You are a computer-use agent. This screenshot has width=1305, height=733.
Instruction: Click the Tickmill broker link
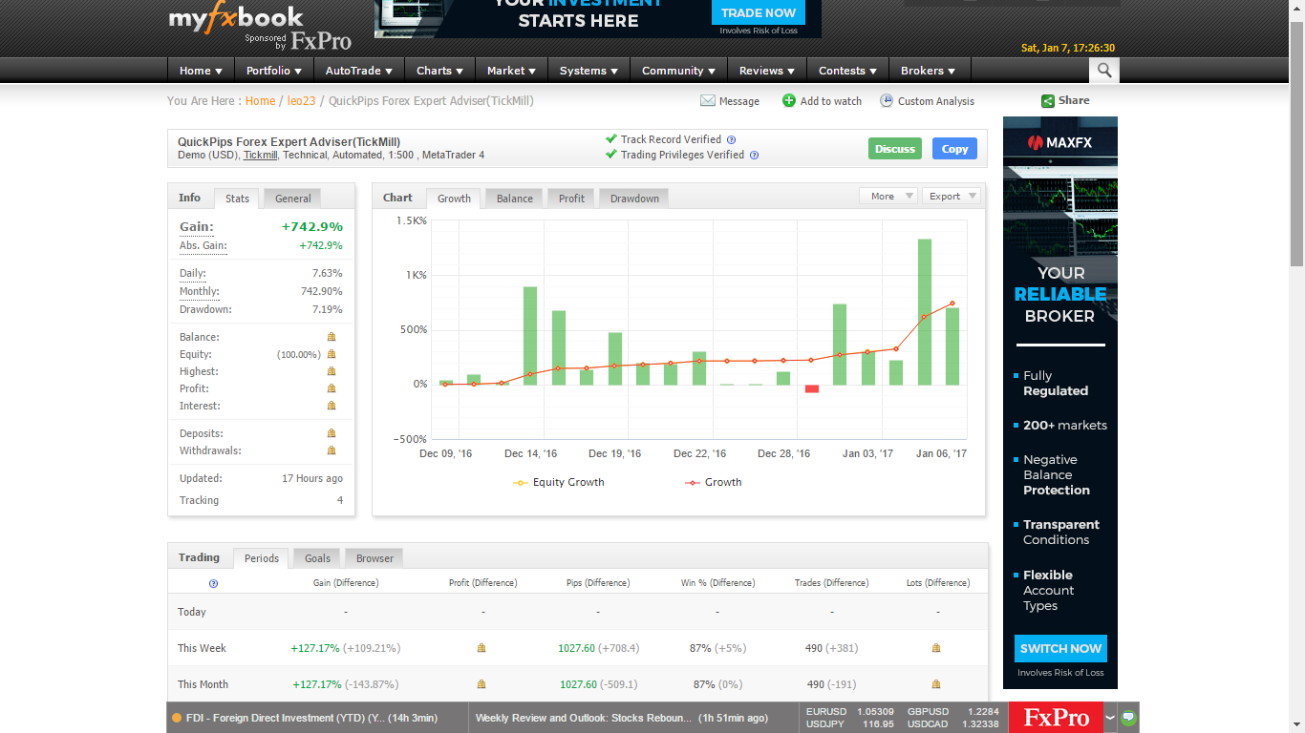(x=260, y=155)
